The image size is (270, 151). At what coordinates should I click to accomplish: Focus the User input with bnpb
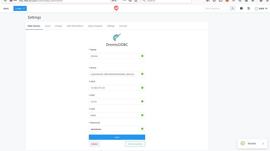point(117,115)
